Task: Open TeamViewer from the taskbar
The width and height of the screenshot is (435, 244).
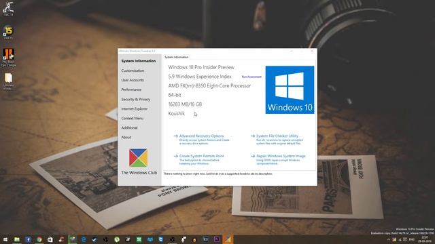Action: [161, 239]
